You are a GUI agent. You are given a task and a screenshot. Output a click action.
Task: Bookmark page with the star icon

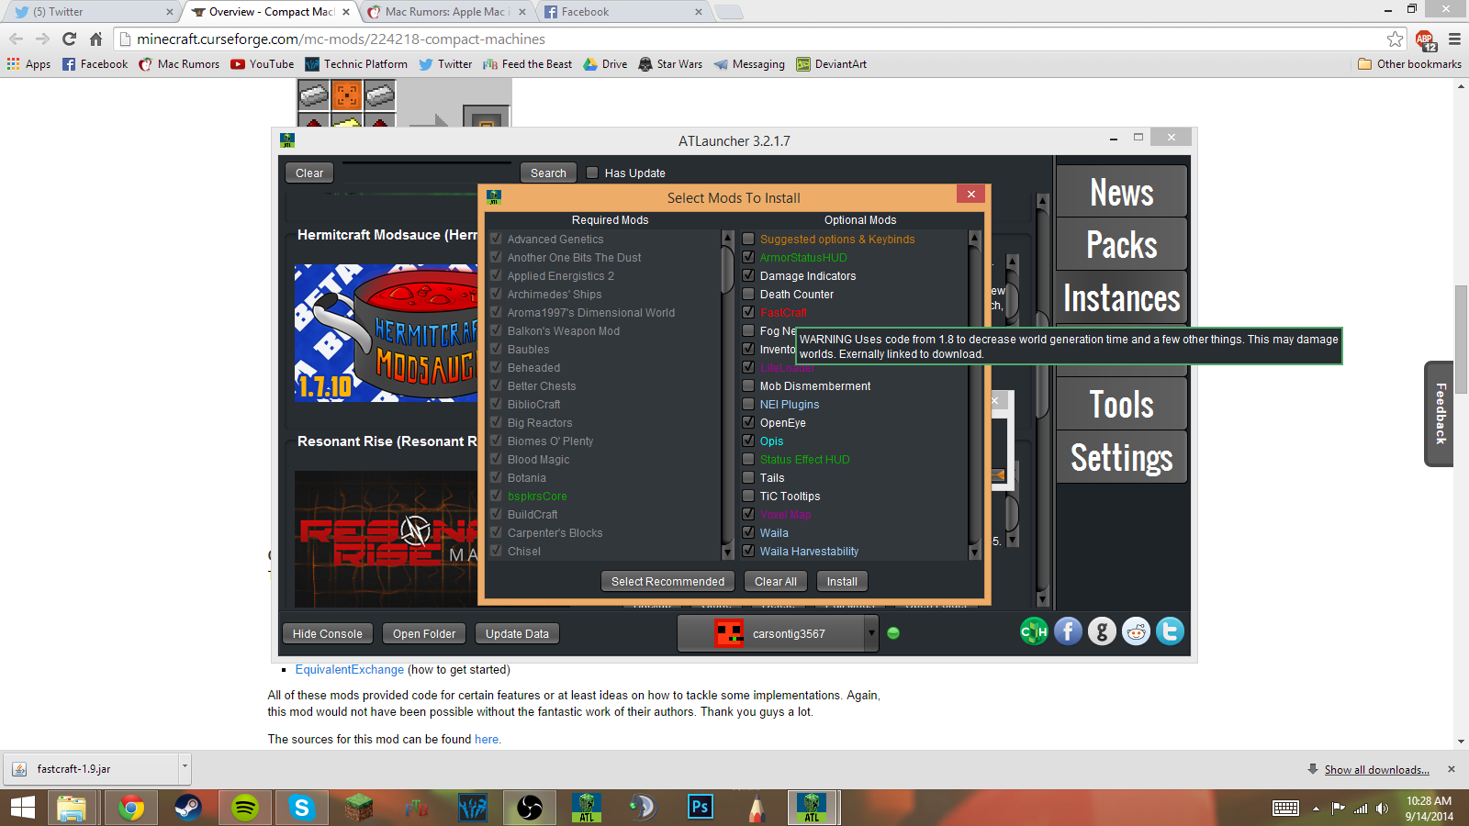(1395, 39)
